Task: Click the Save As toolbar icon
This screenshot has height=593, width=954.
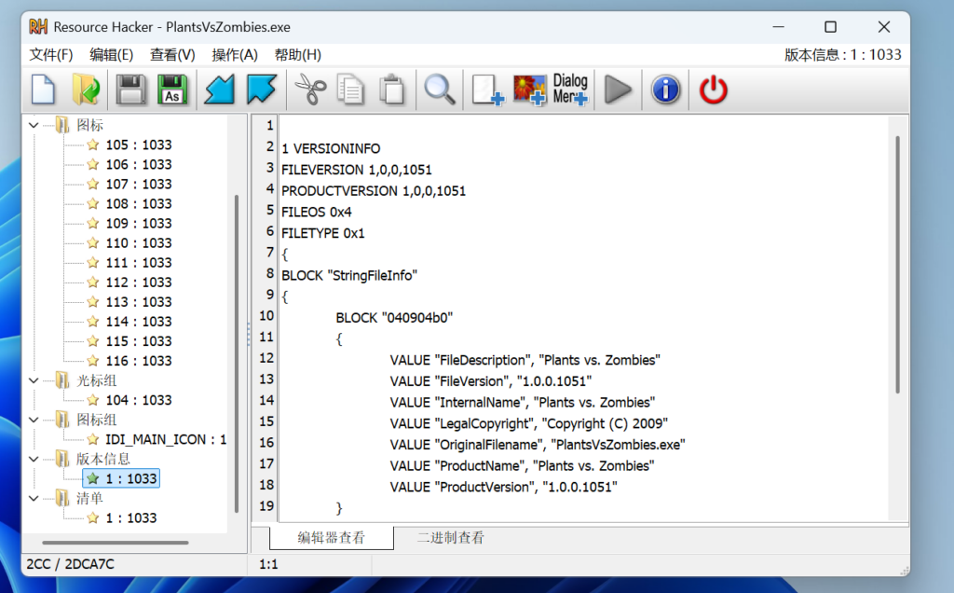Action: 172,90
